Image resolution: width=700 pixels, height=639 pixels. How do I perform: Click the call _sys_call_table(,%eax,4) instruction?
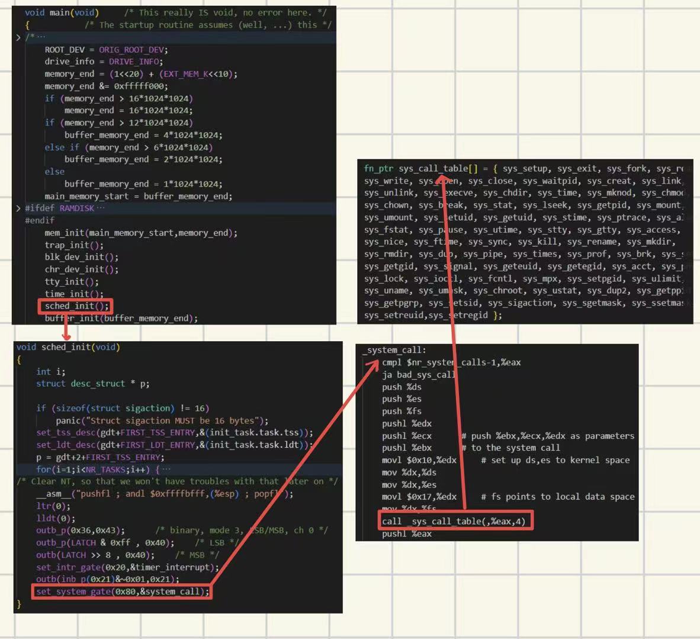coord(454,521)
